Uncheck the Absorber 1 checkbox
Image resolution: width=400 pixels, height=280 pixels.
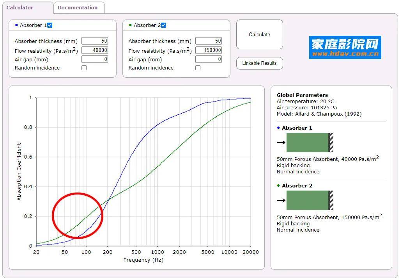click(x=50, y=25)
